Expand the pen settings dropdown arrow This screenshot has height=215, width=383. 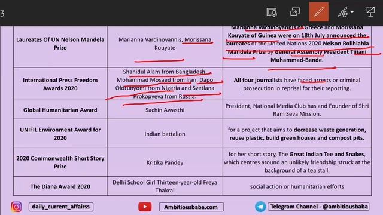coord(352,12)
